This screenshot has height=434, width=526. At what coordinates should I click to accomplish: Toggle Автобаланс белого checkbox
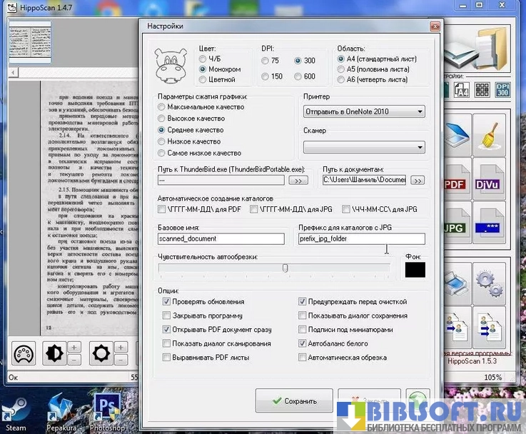pos(303,343)
